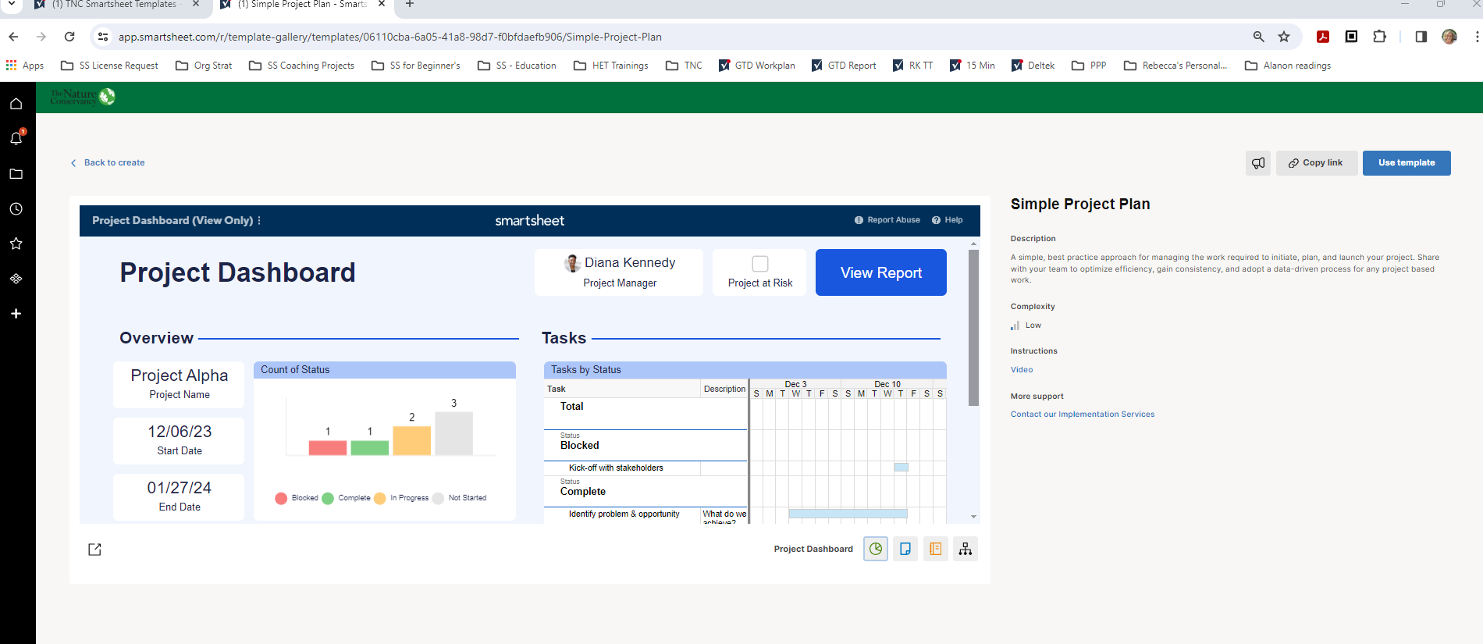1483x644 pixels.
Task: Click the View Report button
Action: click(x=881, y=272)
